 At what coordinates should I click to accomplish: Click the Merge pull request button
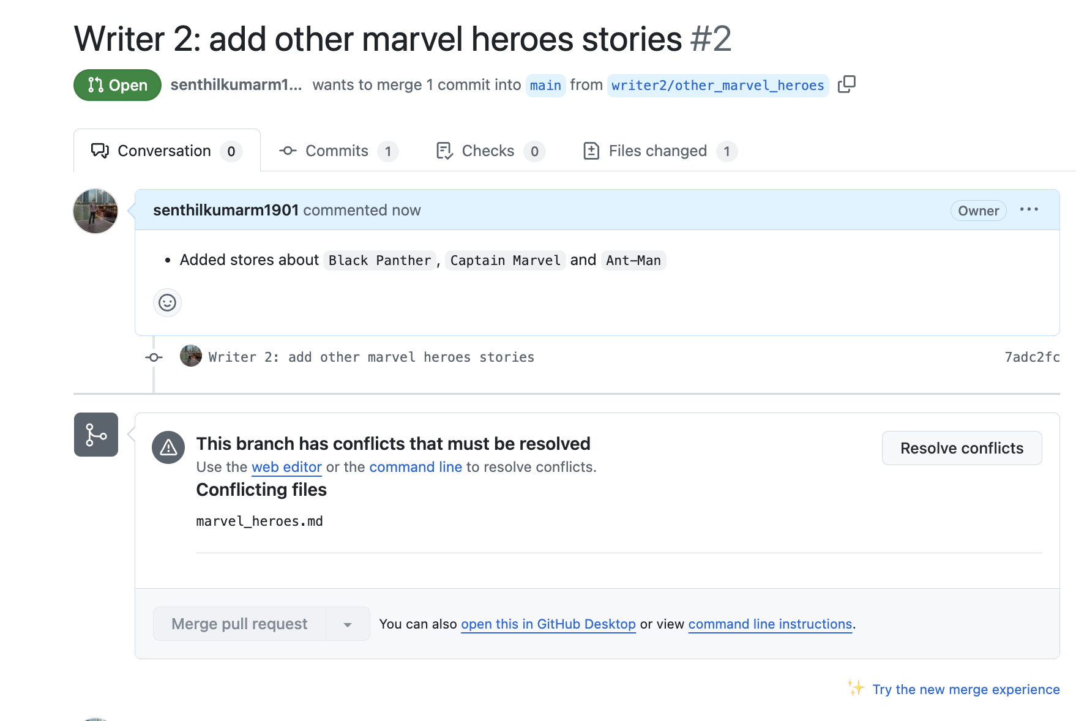[x=239, y=624]
